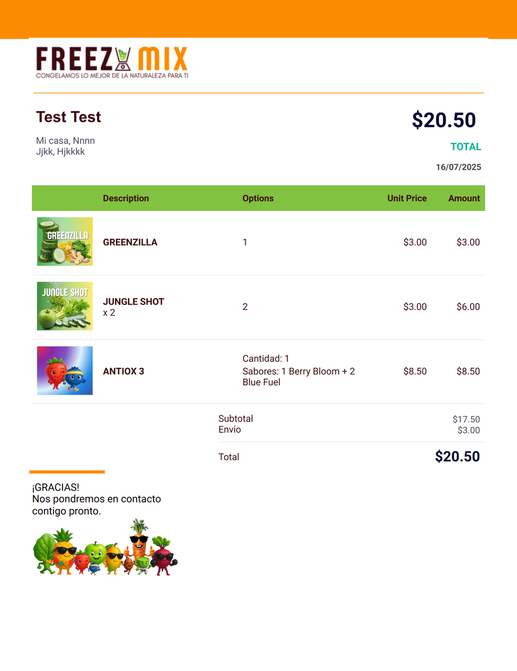Click the large $20.50 header total
The image size is (517, 671).
pos(444,120)
